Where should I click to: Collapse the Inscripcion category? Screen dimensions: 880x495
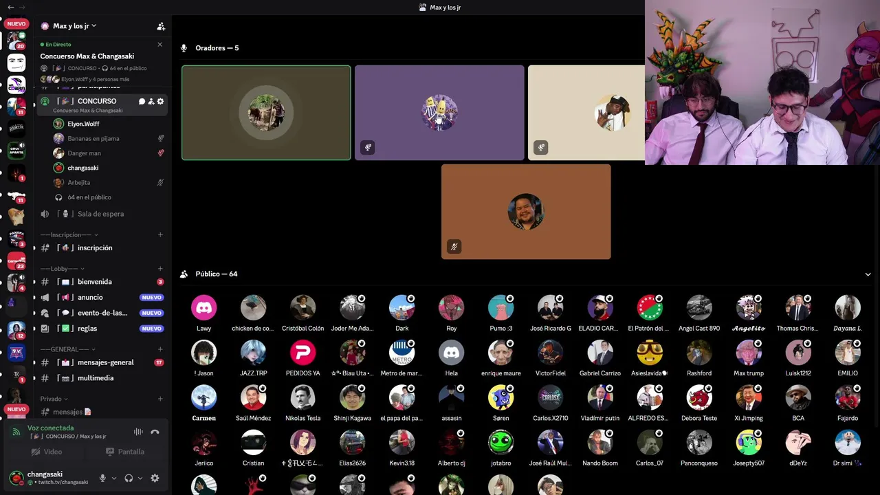point(69,234)
